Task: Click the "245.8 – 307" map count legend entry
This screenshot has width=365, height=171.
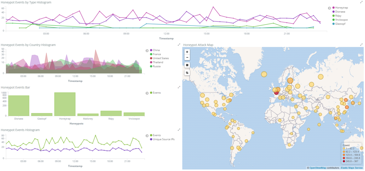Action: pyautogui.click(x=351, y=161)
